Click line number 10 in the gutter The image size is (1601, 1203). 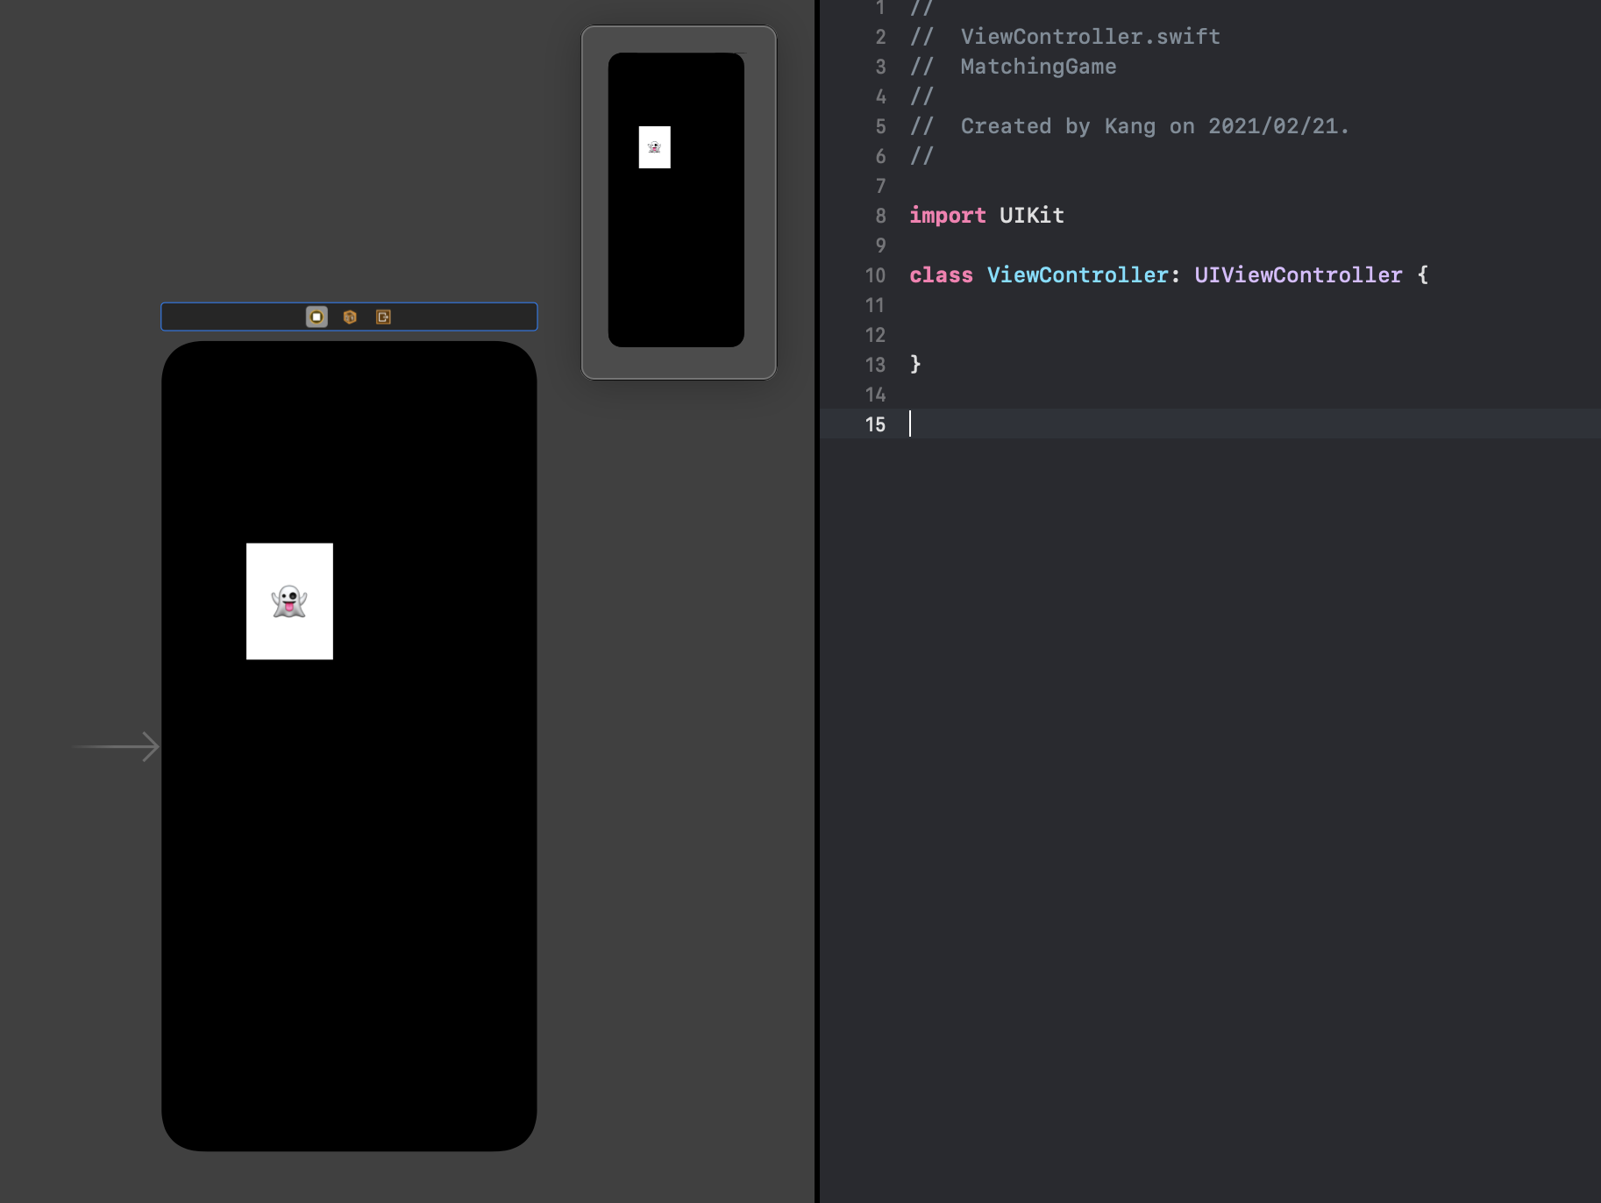click(x=875, y=275)
